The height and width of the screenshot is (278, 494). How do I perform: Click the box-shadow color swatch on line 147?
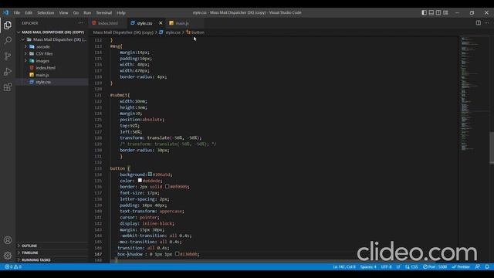click(x=178, y=254)
